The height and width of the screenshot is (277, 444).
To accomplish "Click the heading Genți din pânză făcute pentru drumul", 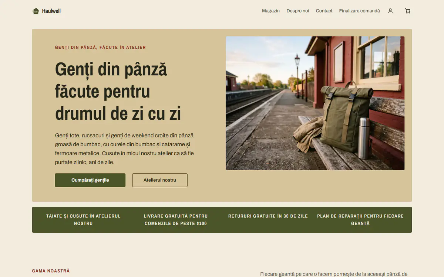I will click(x=118, y=91).
